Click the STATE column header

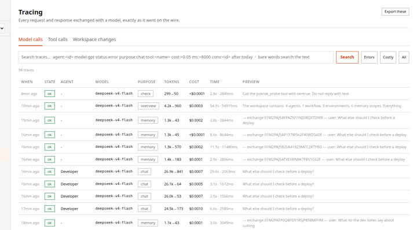tap(50, 81)
